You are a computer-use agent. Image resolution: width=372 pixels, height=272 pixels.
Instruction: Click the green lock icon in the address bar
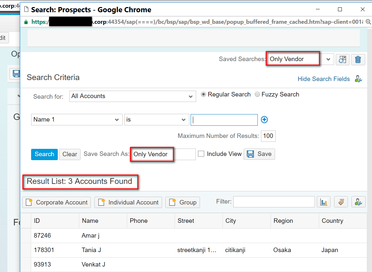(26, 22)
